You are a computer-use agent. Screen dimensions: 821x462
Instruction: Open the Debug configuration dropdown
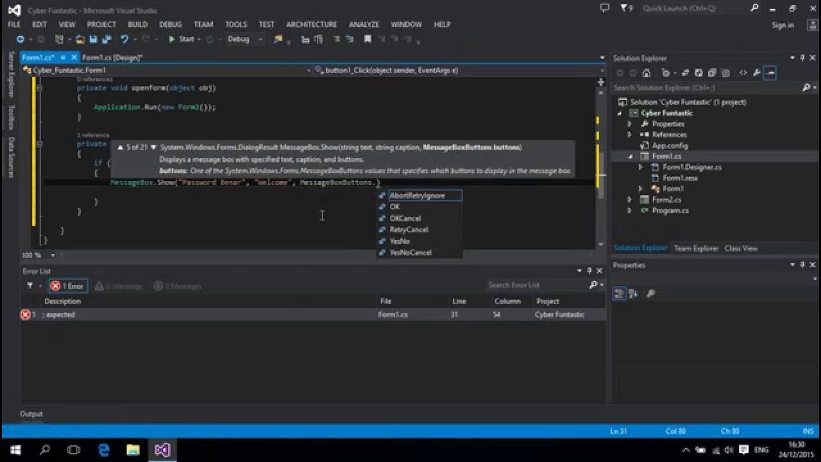[244, 39]
